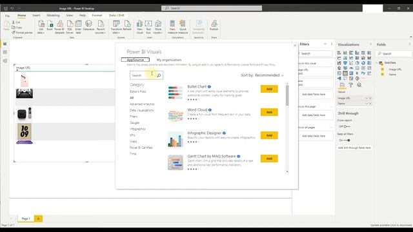Switch to Data view in left sidebar
Image resolution: width=413 pixels, height=232 pixels.
tap(5, 52)
